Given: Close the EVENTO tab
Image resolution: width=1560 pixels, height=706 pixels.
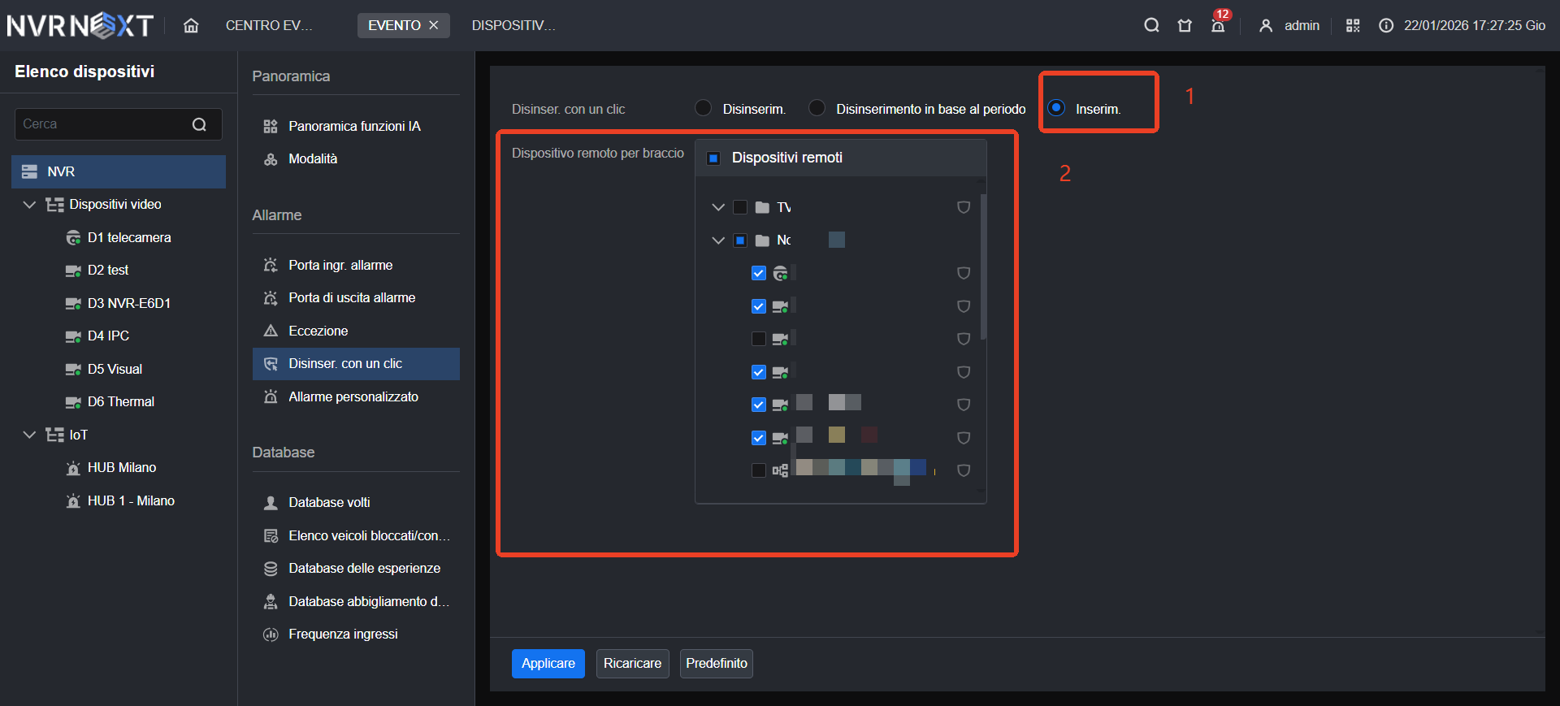Looking at the screenshot, I should 434,25.
